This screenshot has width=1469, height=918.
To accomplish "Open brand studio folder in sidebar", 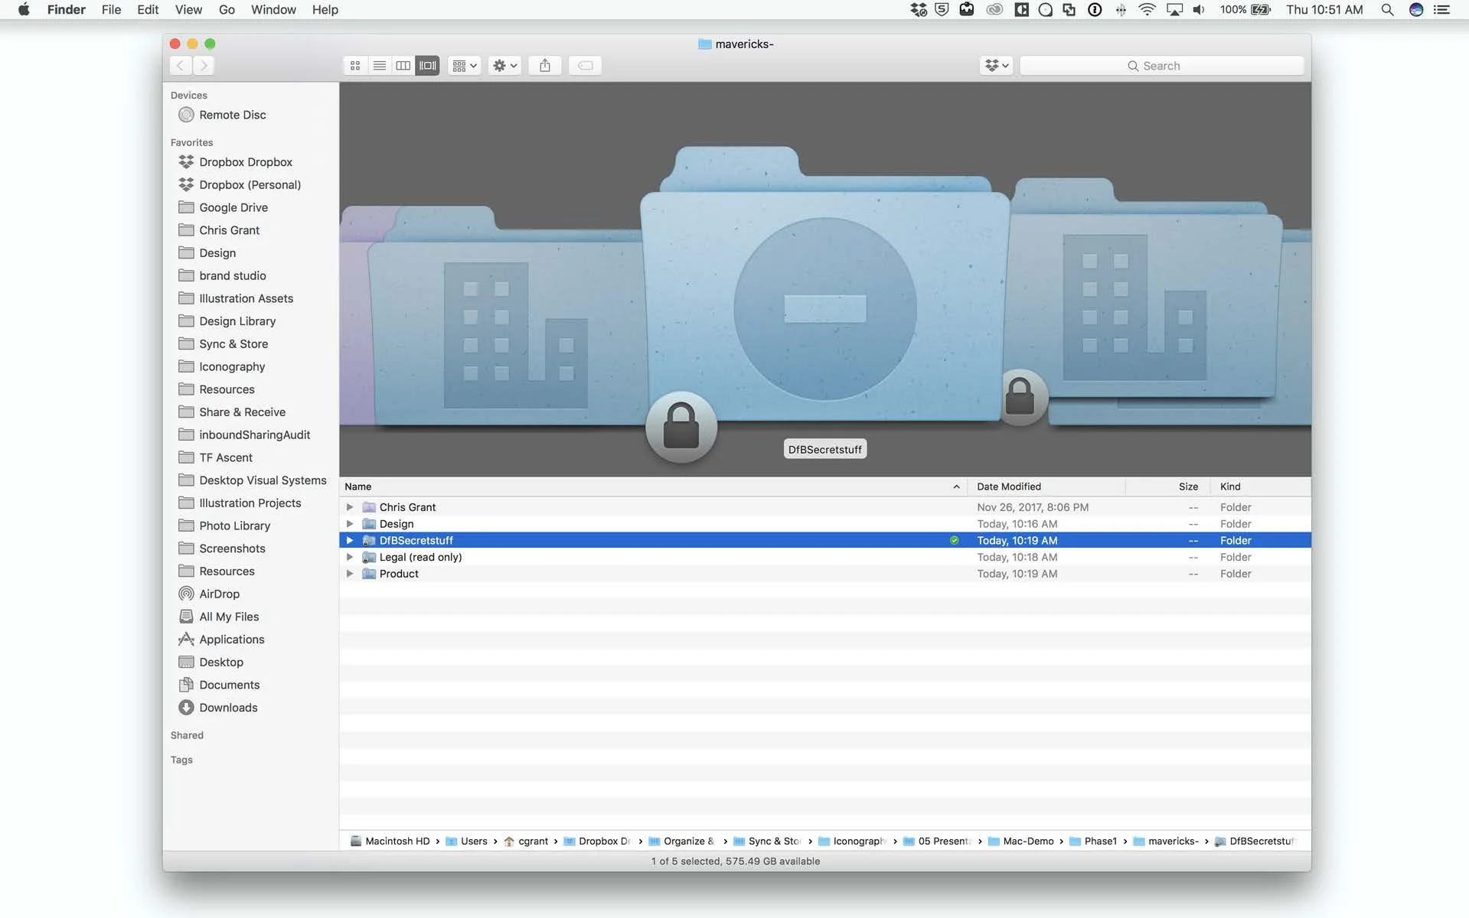I will click(x=233, y=275).
